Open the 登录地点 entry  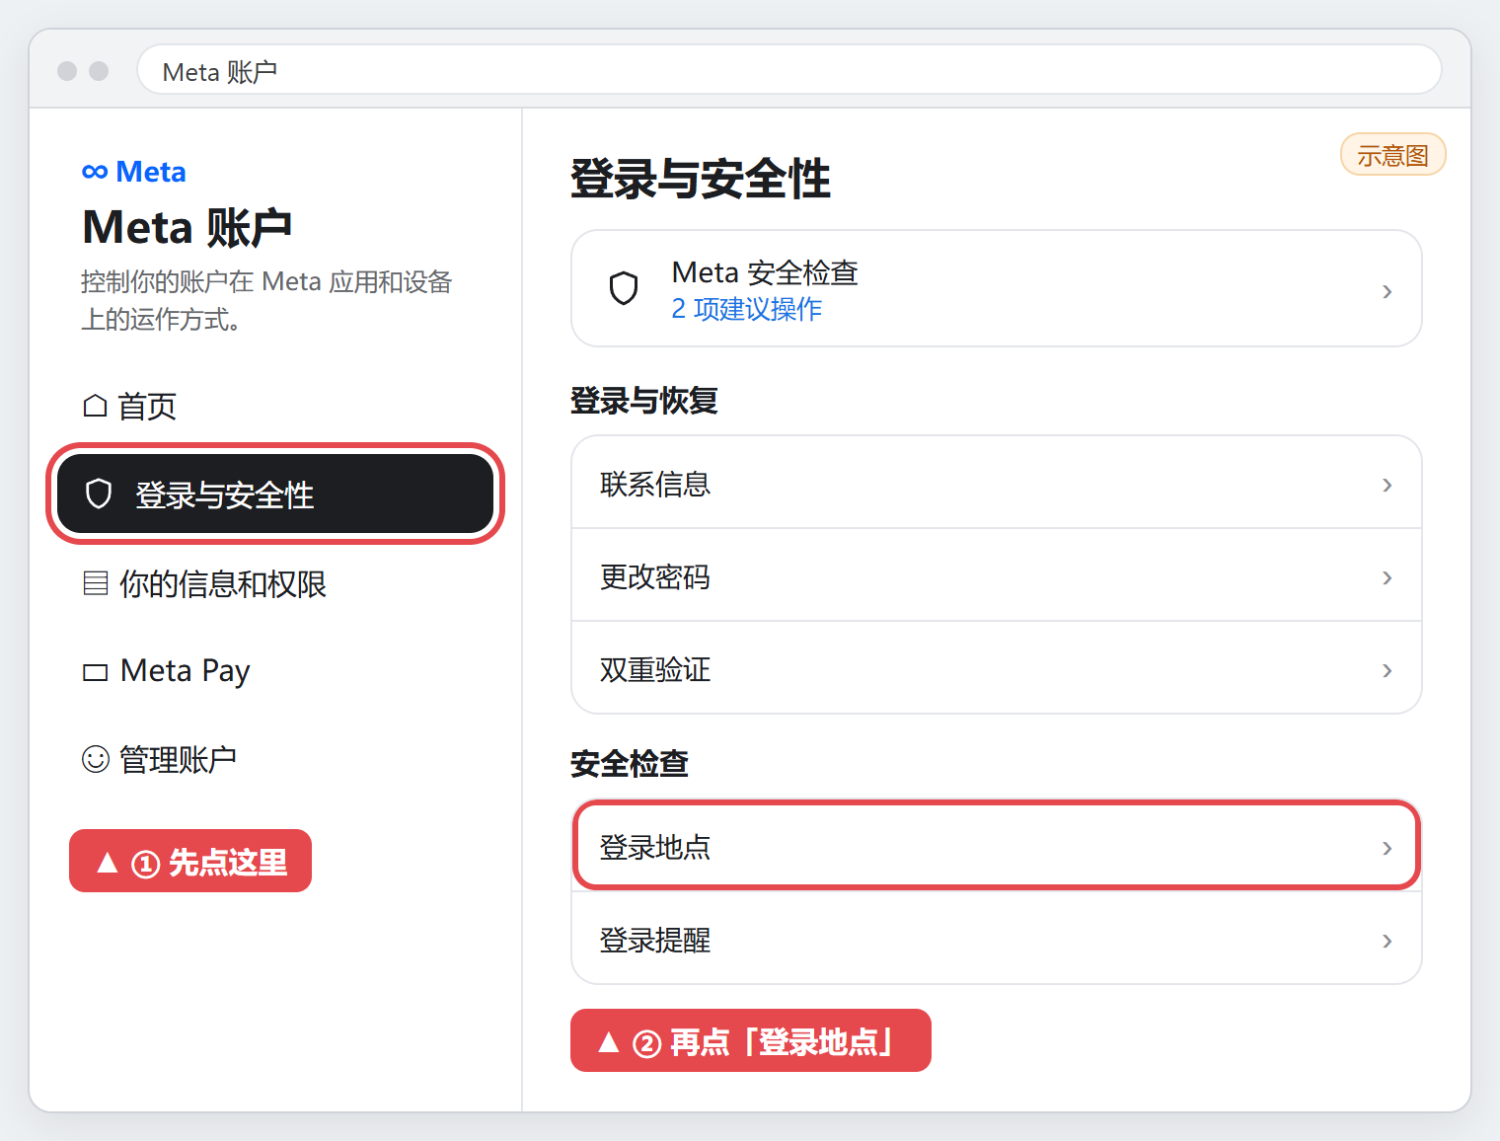click(x=997, y=846)
